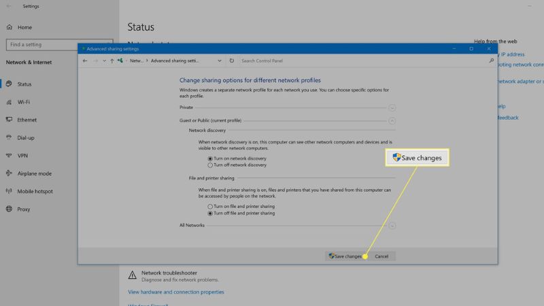Click the Back arrow in Control Panel
Image resolution: width=544 pixels, height=306 pixels.
point(84,61)
